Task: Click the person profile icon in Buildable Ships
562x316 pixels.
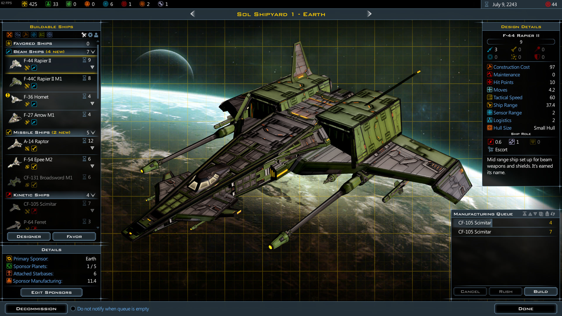Action: coord(96,35)
